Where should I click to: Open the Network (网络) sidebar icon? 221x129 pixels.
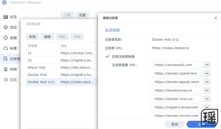coord(6,69)
